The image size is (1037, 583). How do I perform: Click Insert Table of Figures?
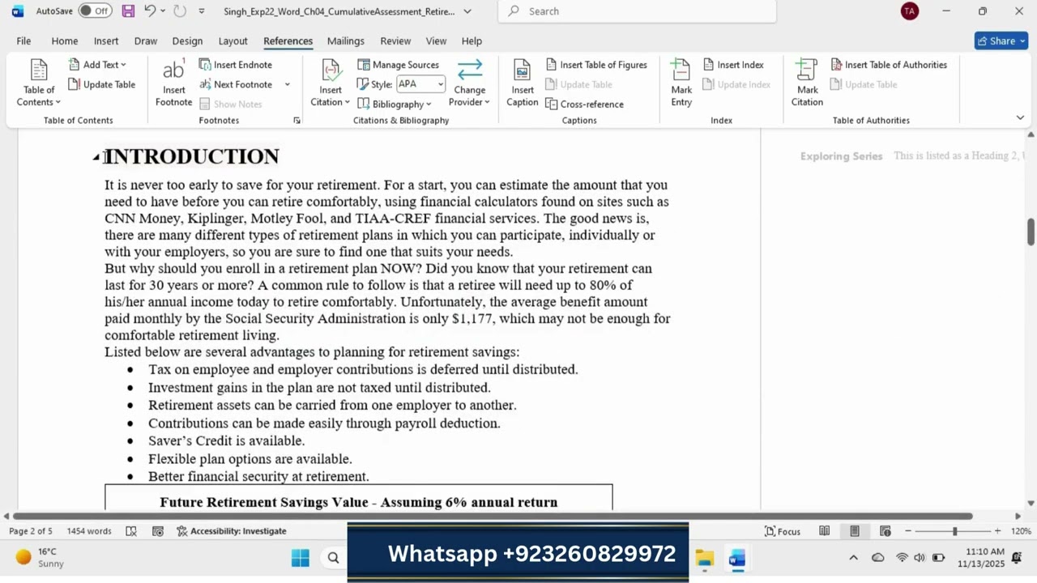click(x=596, y=65)
